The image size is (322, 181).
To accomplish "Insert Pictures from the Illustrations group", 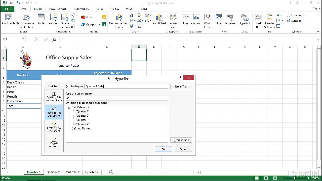I will coord(54,20).
